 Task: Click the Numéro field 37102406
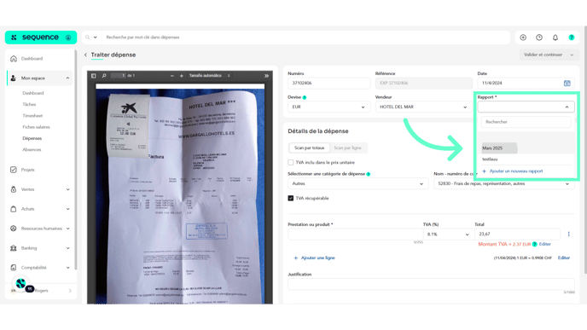click(328, 83)
